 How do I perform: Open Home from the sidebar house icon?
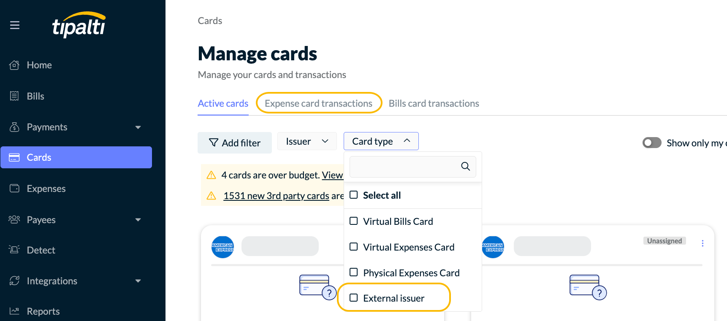(x=14, y=65)
